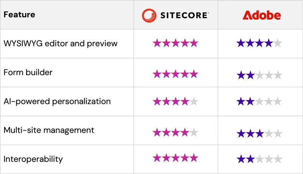The height and width of the screenshot is (174, 303).
Task: Click Adobe's star rating for Multi-site management
Action: (259, 133)
